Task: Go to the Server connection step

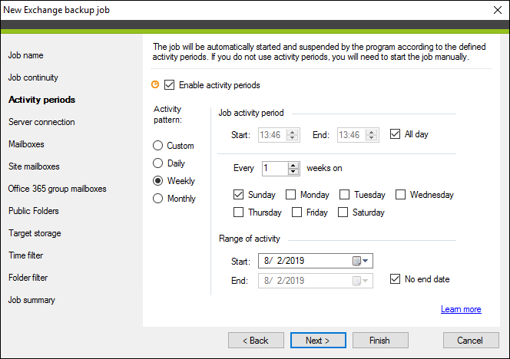Action: click(x=41, y=122)
